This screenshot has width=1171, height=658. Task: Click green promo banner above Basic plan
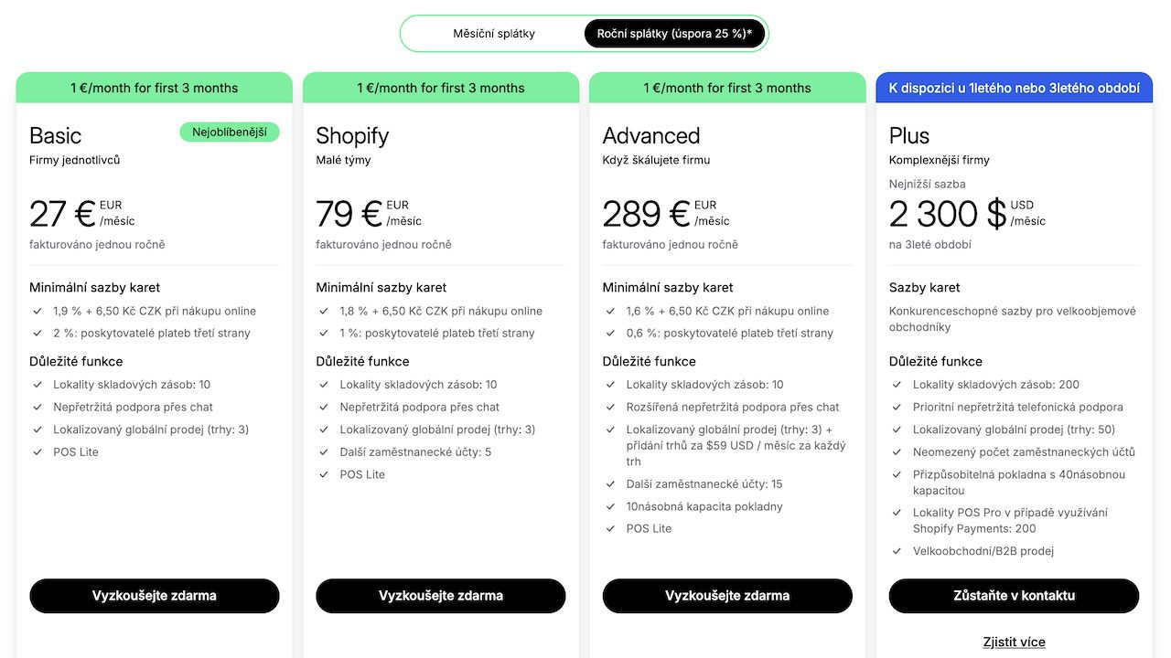(x=155, y=88)
